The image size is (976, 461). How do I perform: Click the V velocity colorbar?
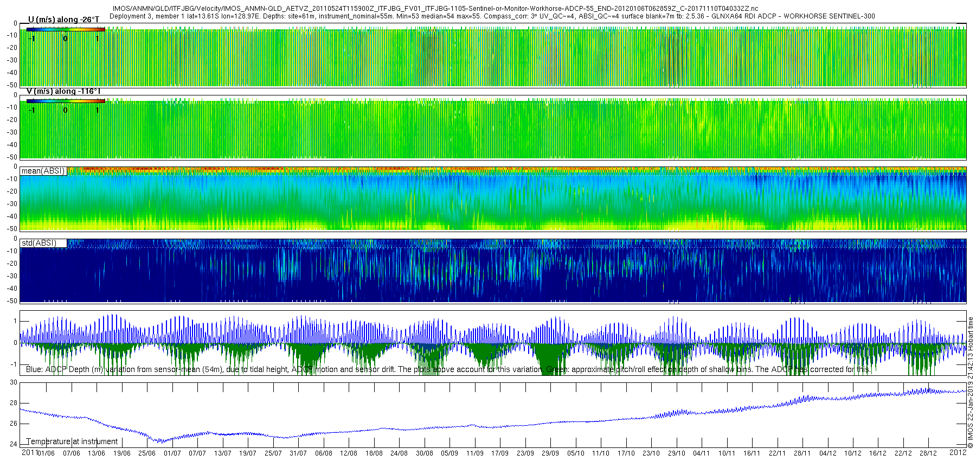66,101
